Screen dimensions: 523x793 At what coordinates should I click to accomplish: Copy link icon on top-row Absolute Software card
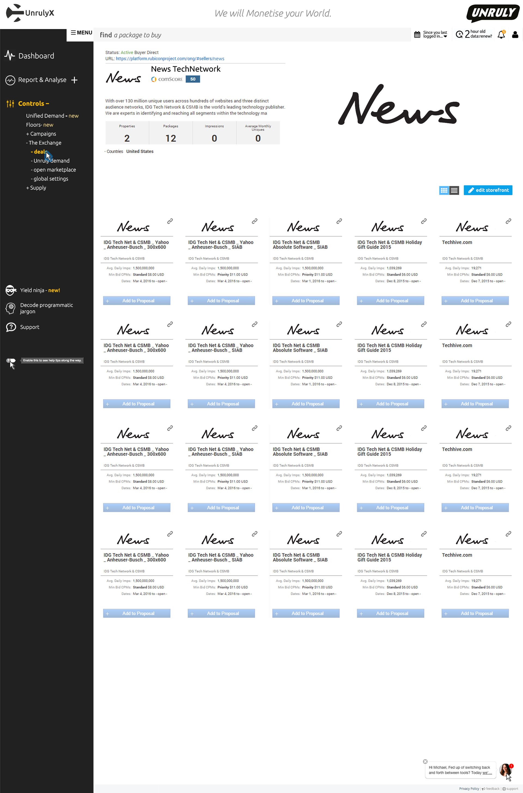339,221
